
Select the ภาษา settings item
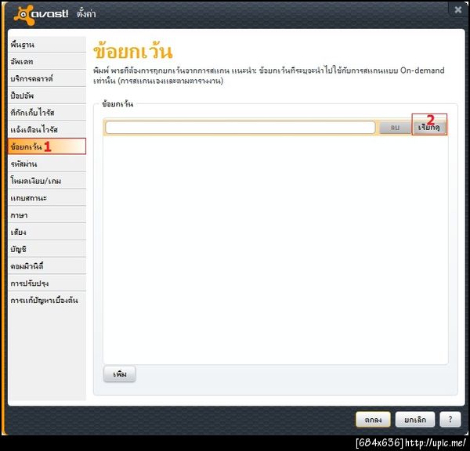point(47,215)
